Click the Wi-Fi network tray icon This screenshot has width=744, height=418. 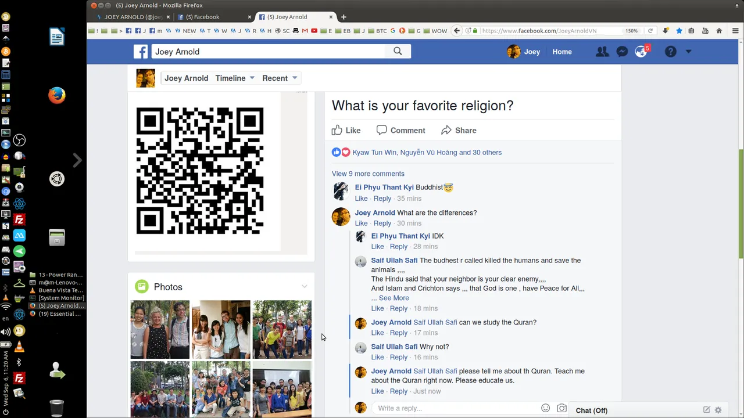6,307
